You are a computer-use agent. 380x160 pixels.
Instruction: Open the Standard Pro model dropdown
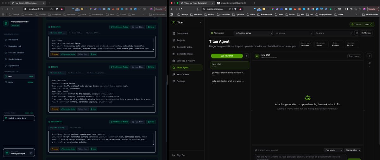(352, 150)
